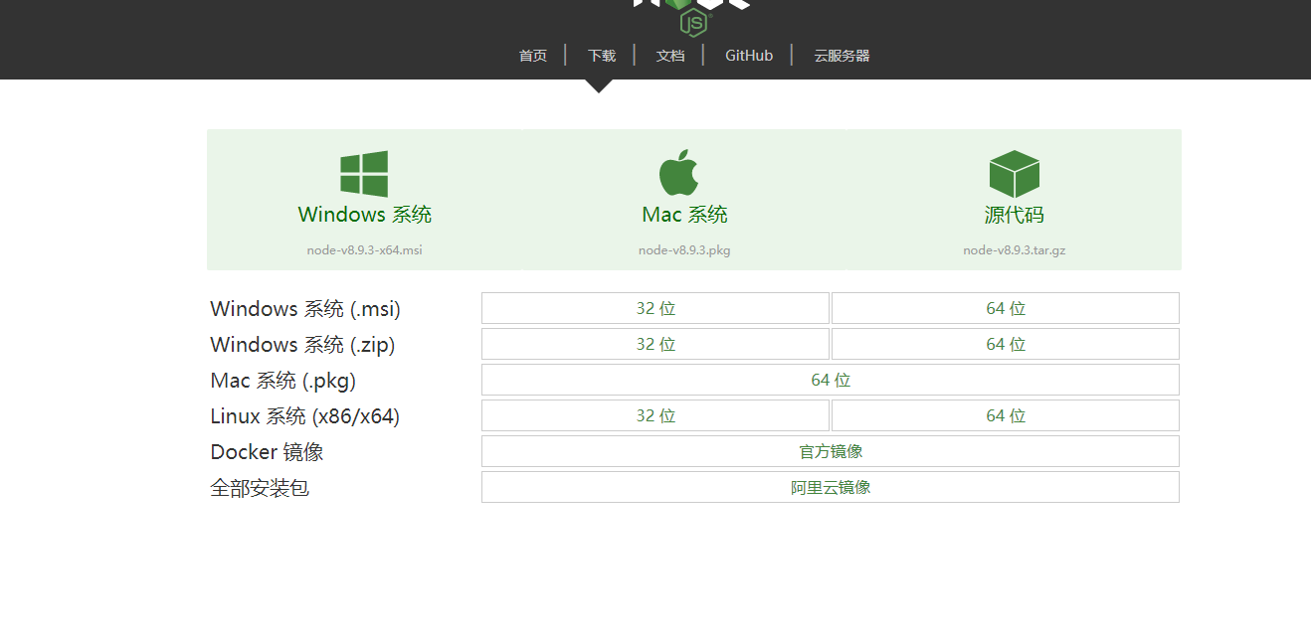Open the 阿里云镜像 packages link
This screenshot has height=640, width=1311.
[x=831, y=487]
